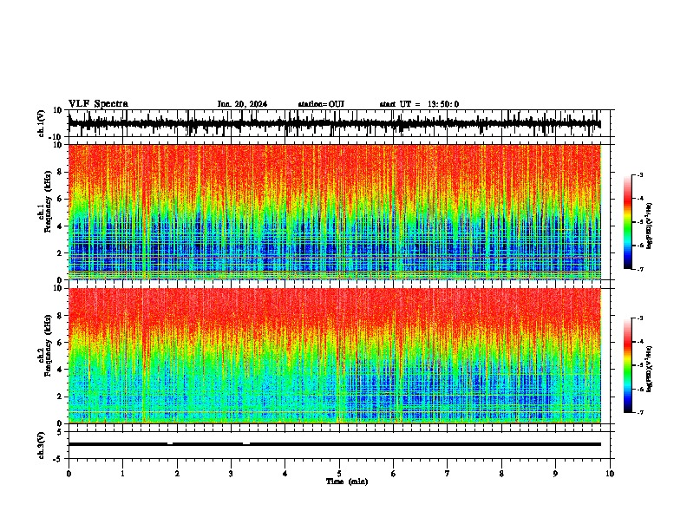This screenshot has width=687, height=531.
Task: Click the ch.2 spectrogram 6 kHz tick label
Action: [x=60, y=343]
